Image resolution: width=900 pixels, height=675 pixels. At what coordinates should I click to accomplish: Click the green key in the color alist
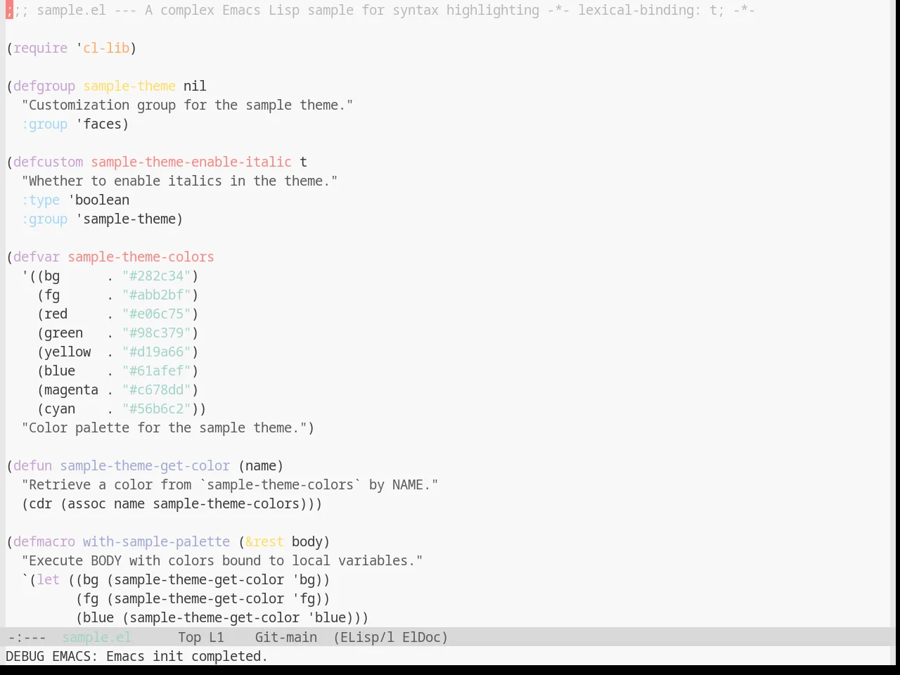pyautogui.click(x=63, y=333)
